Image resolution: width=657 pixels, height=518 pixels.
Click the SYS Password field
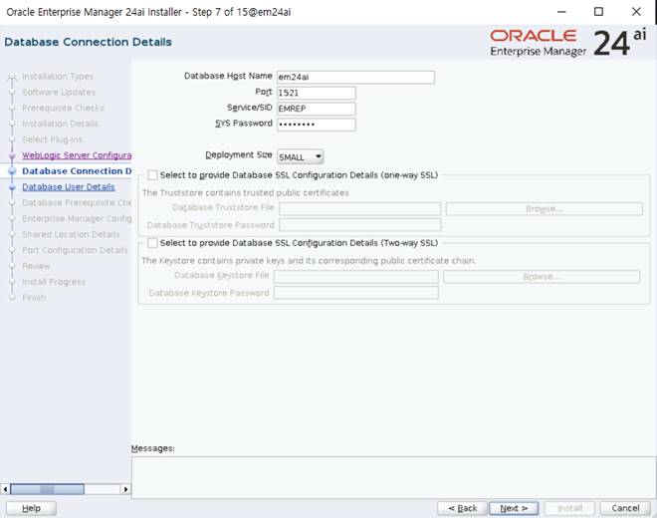[316, 125]
